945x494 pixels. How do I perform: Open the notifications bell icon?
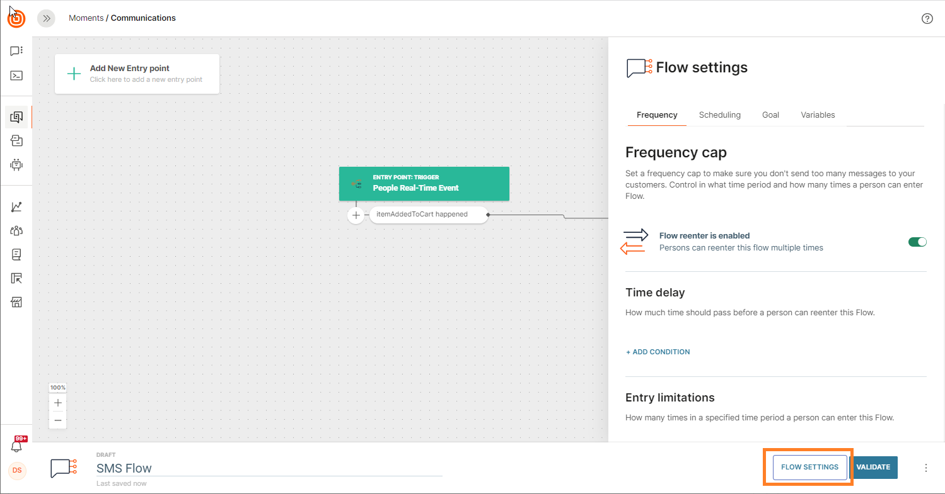16,446
